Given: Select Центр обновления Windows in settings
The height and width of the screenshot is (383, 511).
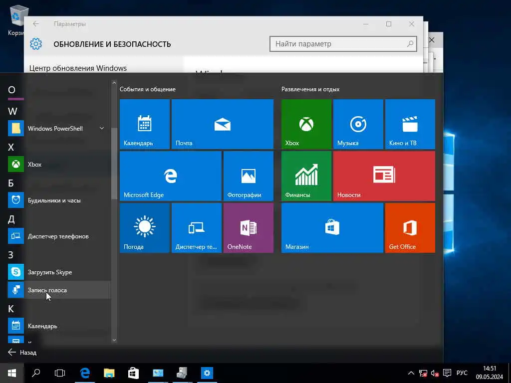Looking at the screenshot, I should (78, 68).
